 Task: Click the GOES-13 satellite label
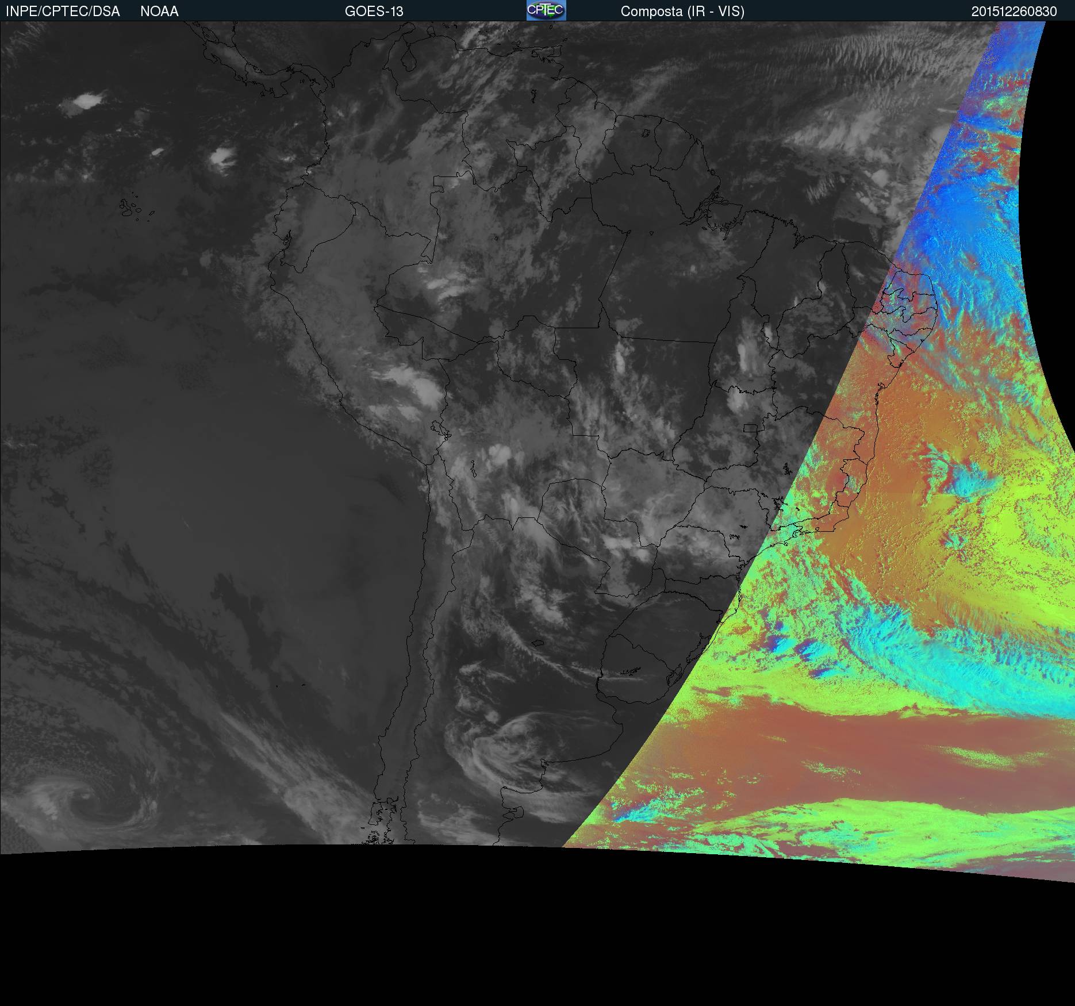[x=374, y=11]
